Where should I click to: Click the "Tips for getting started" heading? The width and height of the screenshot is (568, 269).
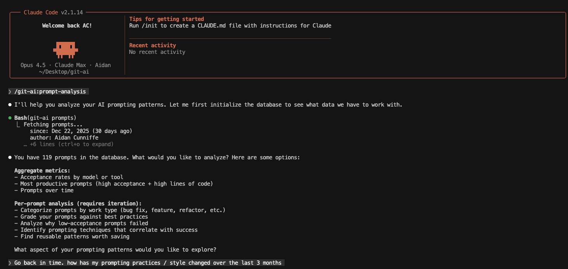click(166, 19)
